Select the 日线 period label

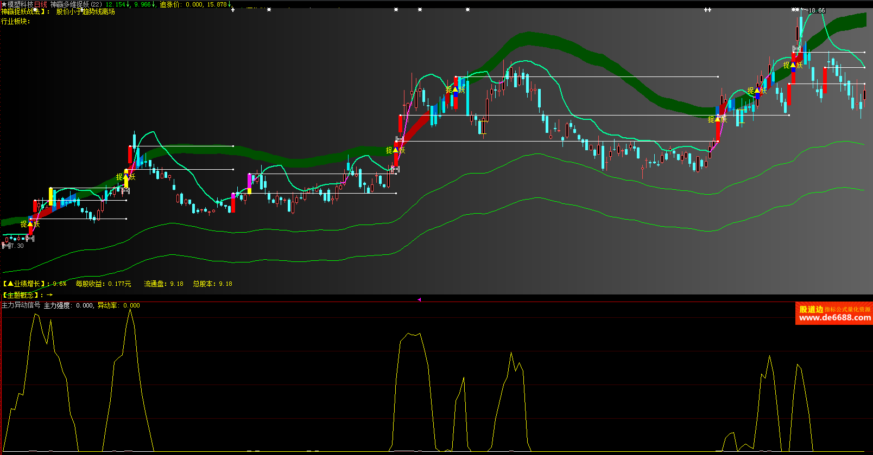[x=41, y=4]
